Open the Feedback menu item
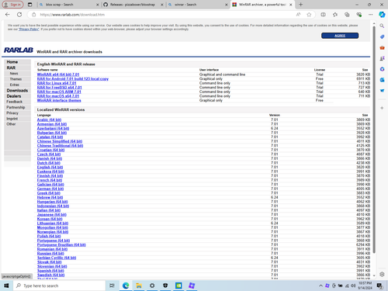The height and width of the screenshot is (291, 388). [x=15, y=102]
